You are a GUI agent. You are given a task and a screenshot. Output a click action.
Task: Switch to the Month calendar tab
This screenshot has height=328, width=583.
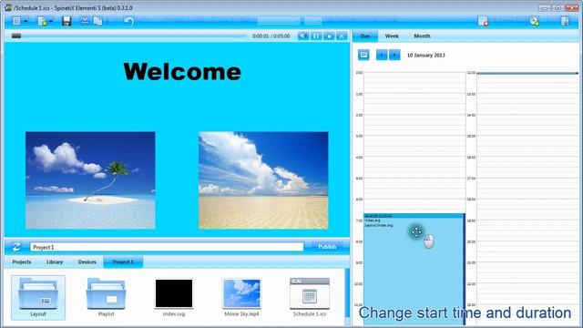click(422, 36)
